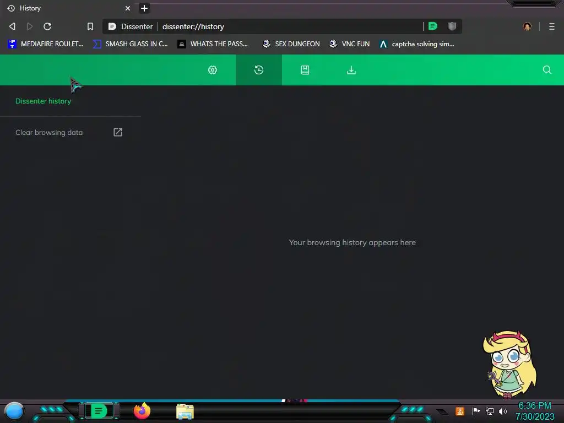Image resolution: width=564 pixels, height=423 pixels.
Task: Open captcha solving sim... bookmark
Action: [x=416, y=44]
